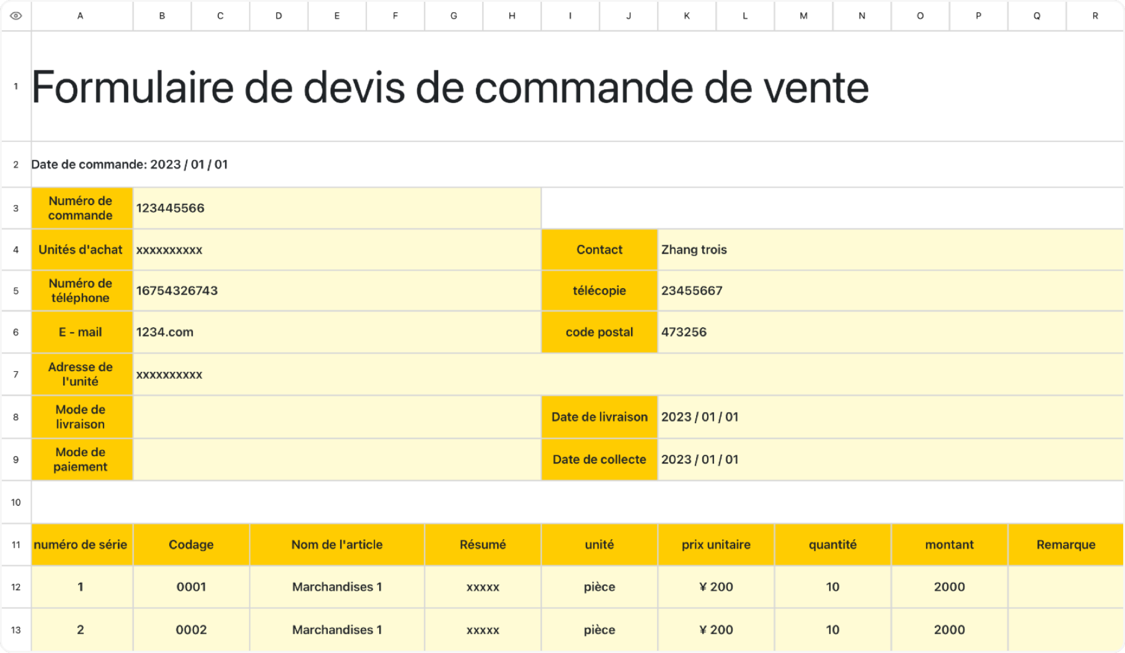Select the order number 123445566 cell
The height and width of the screenshot is (653, 1125).
tap(337, 208)
